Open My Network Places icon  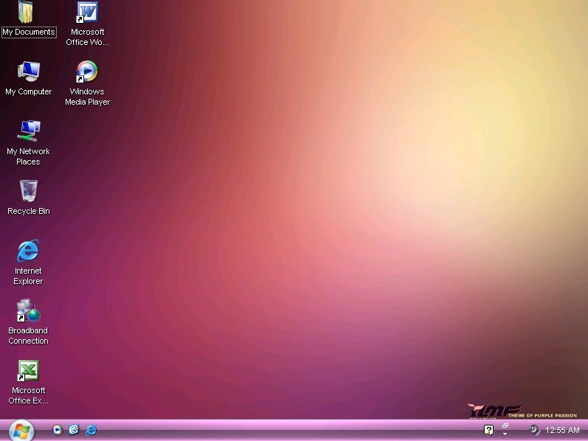click(x=28, y=131)
